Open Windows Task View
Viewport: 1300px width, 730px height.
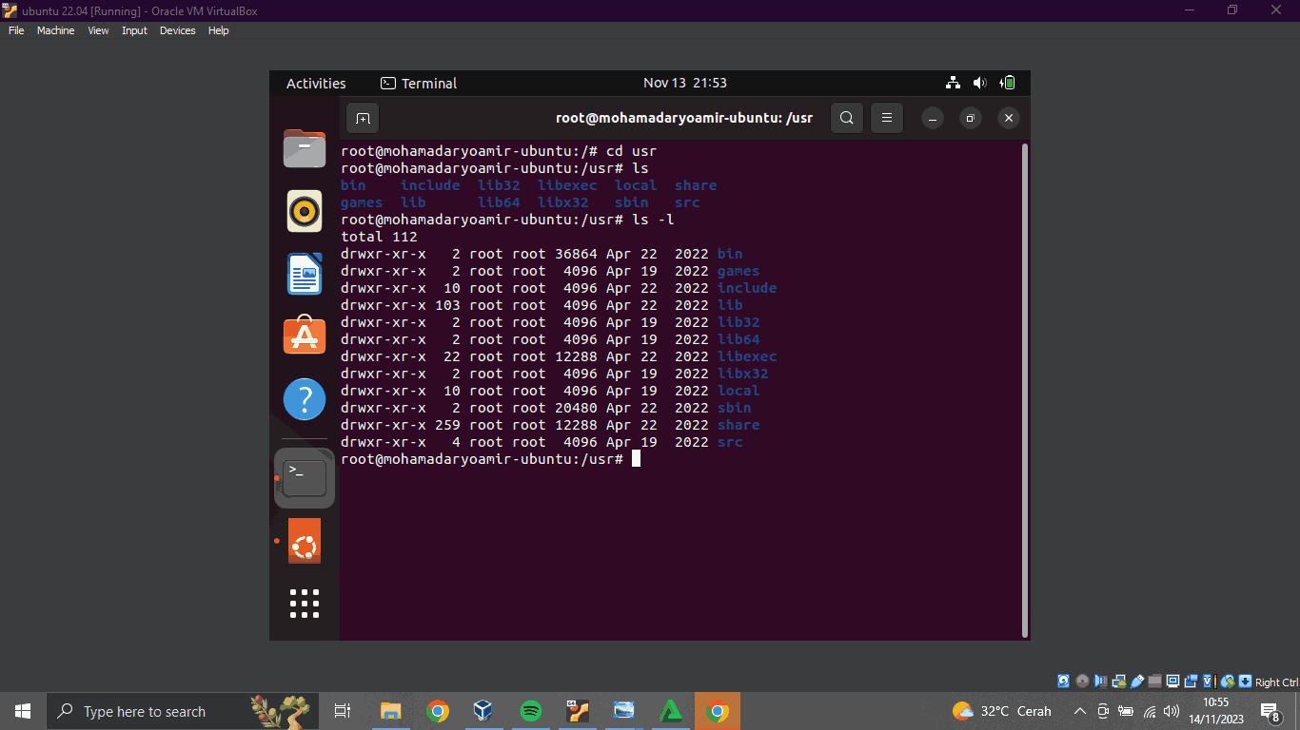point(343,711)
